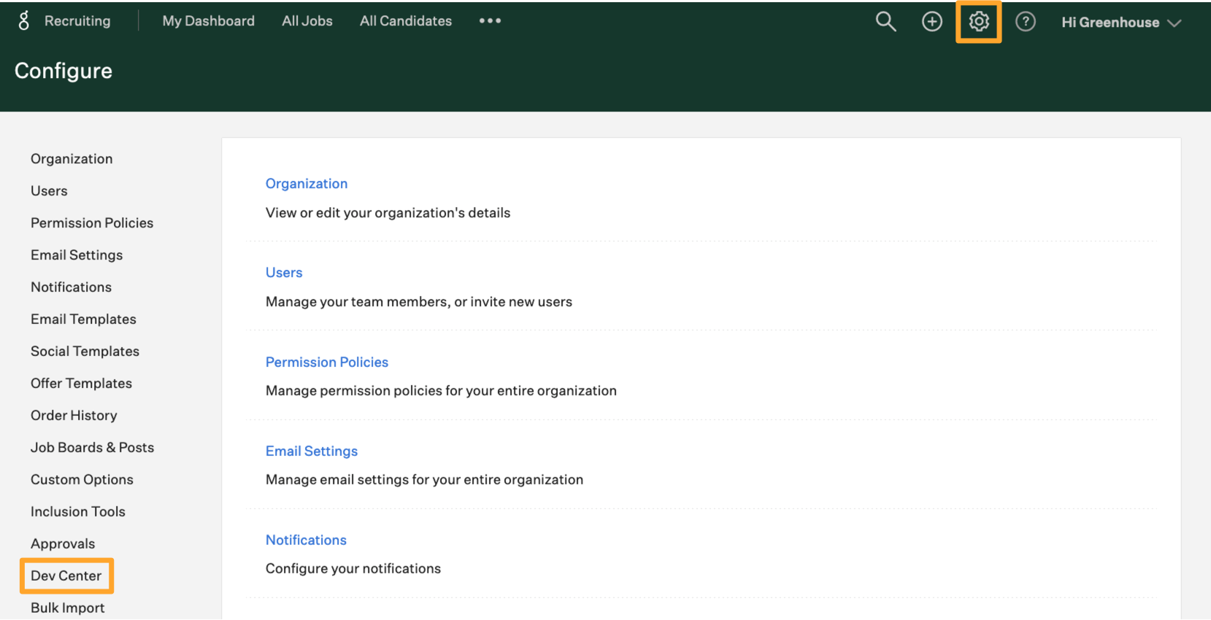Image resolution: width=1211 pixels, height=620 pixels.
Task: Go to My Dashboard
Action: tap(208, 21)
